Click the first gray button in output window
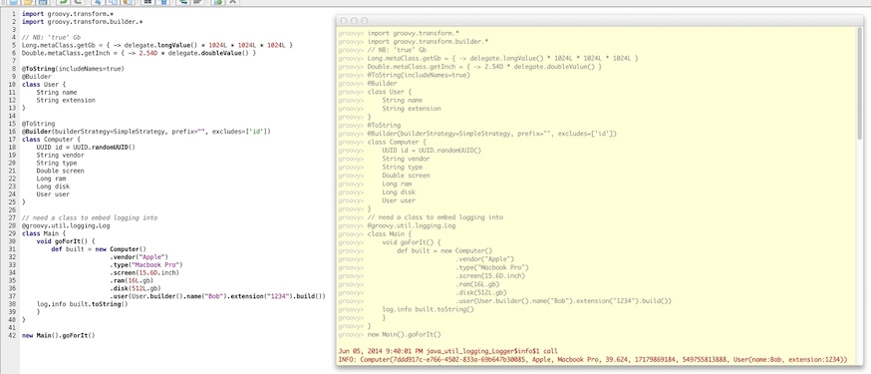 point(343,21)
